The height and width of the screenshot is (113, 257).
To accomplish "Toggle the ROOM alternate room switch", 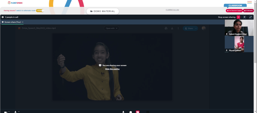I will pos(40,11).
